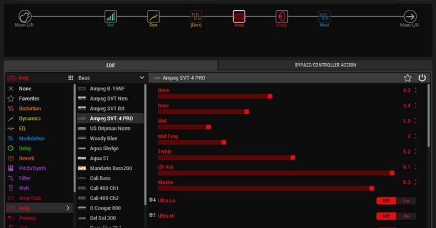Viewport: 436px width, 228px height.
Task: Switch to Bypass/Controller Assign tab
Action: [x=325, y=65]
